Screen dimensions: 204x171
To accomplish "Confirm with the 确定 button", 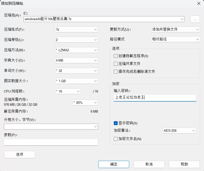I will (114, 164).
